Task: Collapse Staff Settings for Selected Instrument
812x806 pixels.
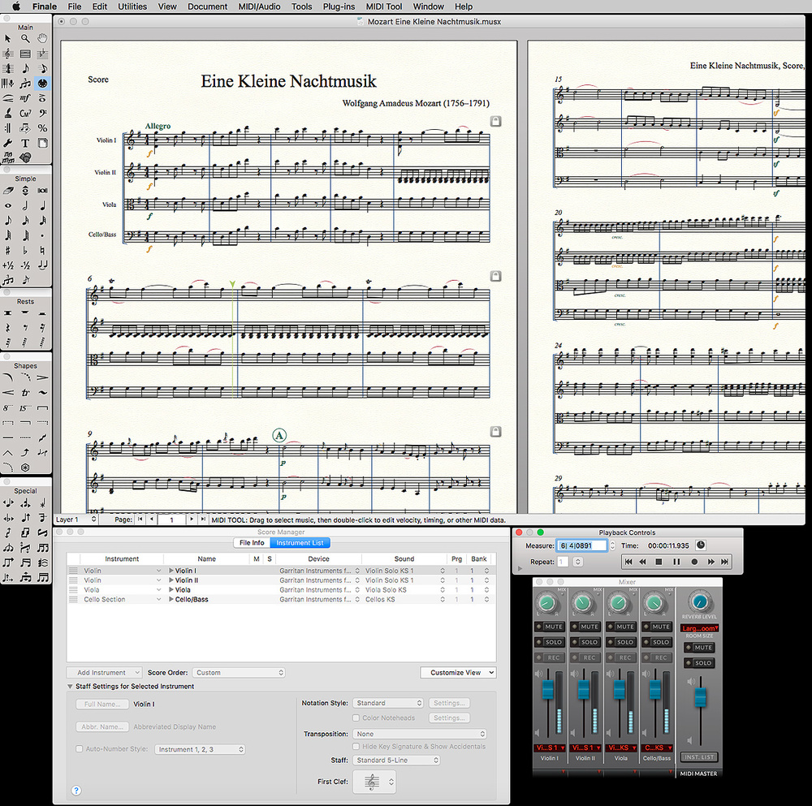Action: click(70, 687)
